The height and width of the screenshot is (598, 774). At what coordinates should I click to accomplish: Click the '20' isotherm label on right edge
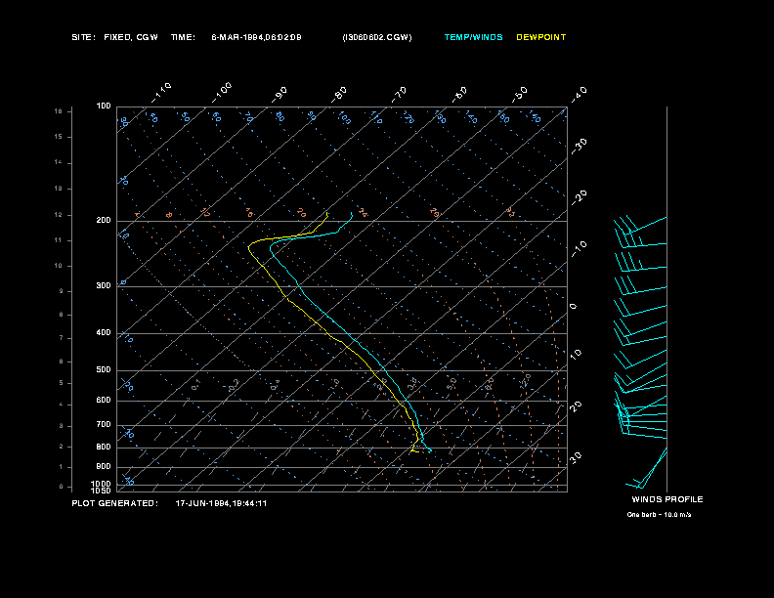point(576,406)
